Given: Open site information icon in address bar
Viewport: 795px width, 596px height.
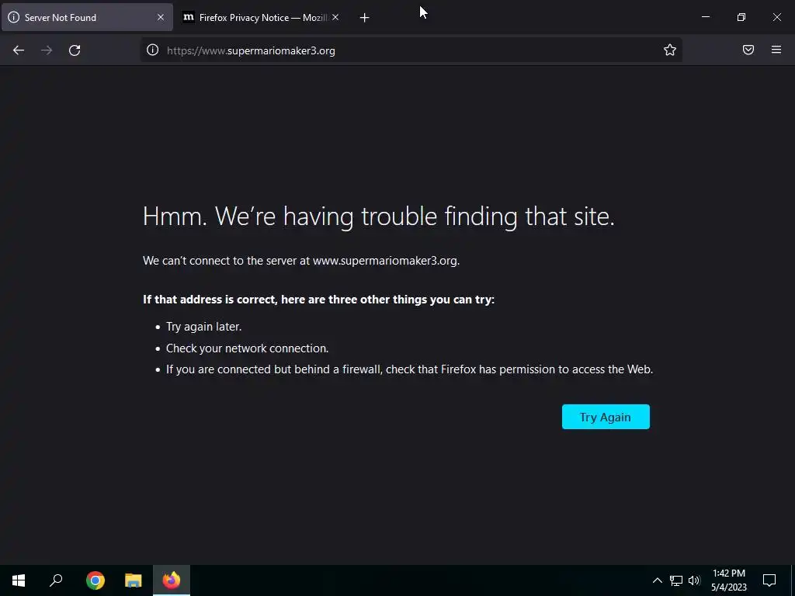Looking at the screenshot, I should [x=153, y=50].
